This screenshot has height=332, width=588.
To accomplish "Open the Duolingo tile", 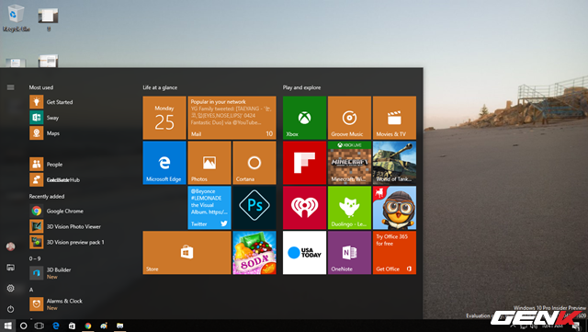I will (349, 208).
